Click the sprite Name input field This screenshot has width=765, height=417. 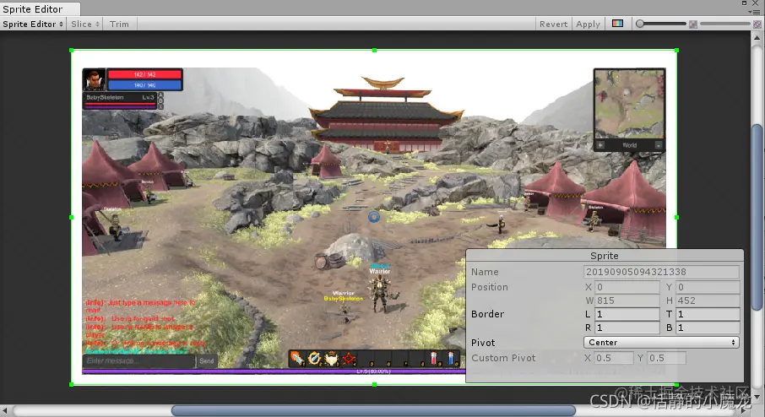tap(661, 272)
